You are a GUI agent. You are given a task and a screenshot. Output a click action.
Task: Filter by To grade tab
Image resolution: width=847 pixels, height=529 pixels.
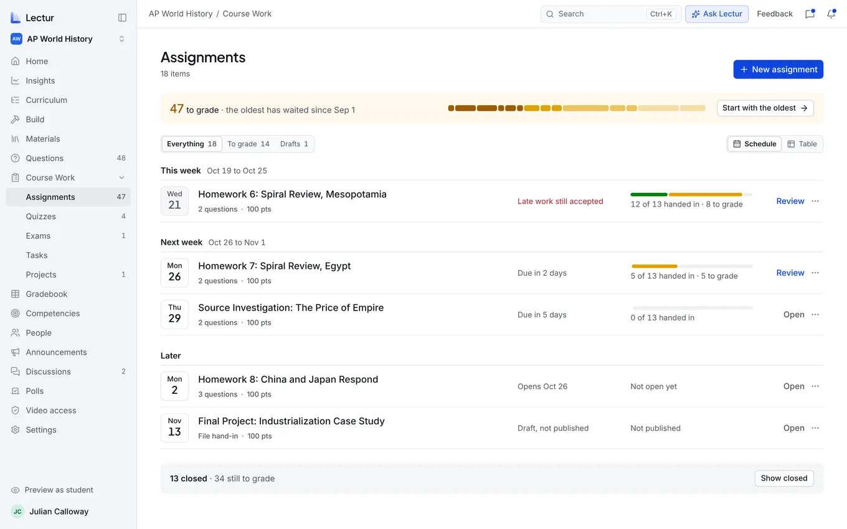[248, 144]
